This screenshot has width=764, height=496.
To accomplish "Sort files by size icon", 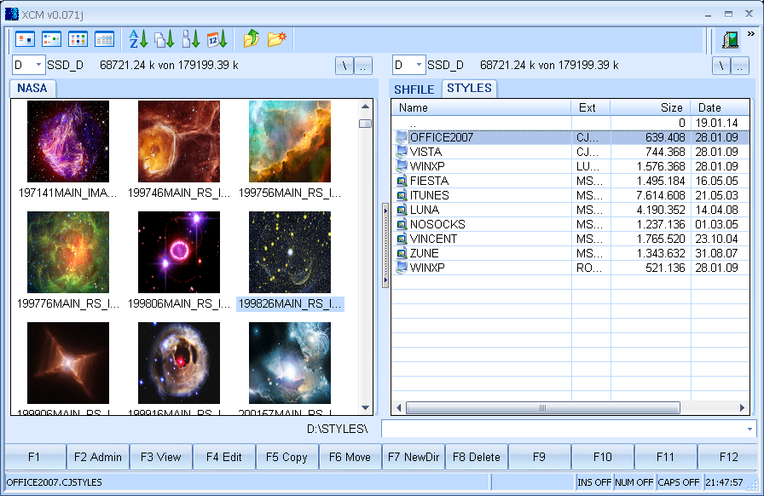I will coord(191,38).
